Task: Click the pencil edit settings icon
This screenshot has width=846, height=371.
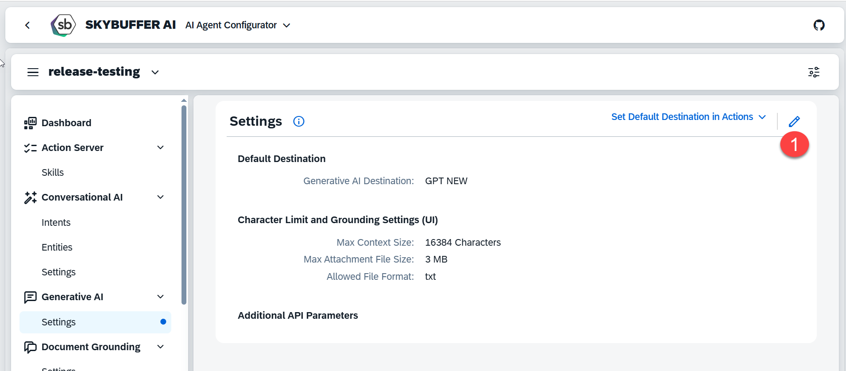Action: (x=794, y=121)
